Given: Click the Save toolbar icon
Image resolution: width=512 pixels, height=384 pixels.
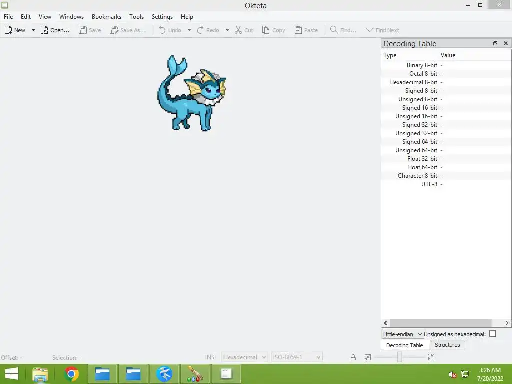Looking at the screenshot, I should pyautogui.click(x=83, y=30).
